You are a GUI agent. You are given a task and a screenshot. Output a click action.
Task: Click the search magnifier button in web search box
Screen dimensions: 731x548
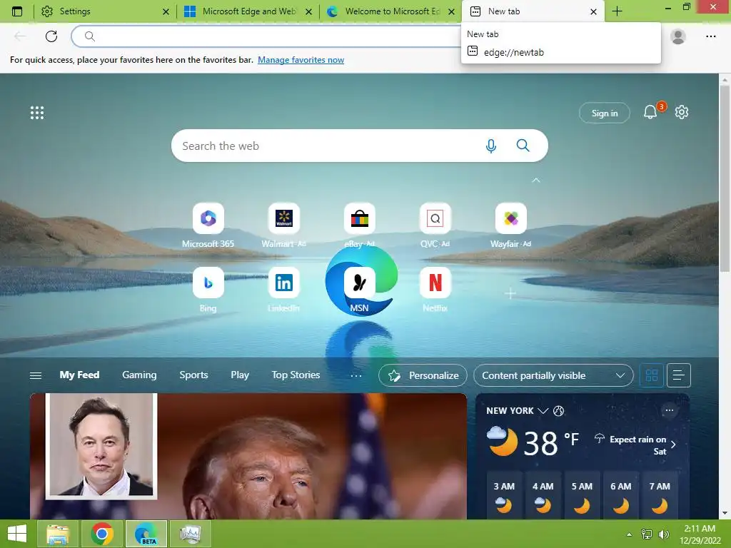(523, 146)
